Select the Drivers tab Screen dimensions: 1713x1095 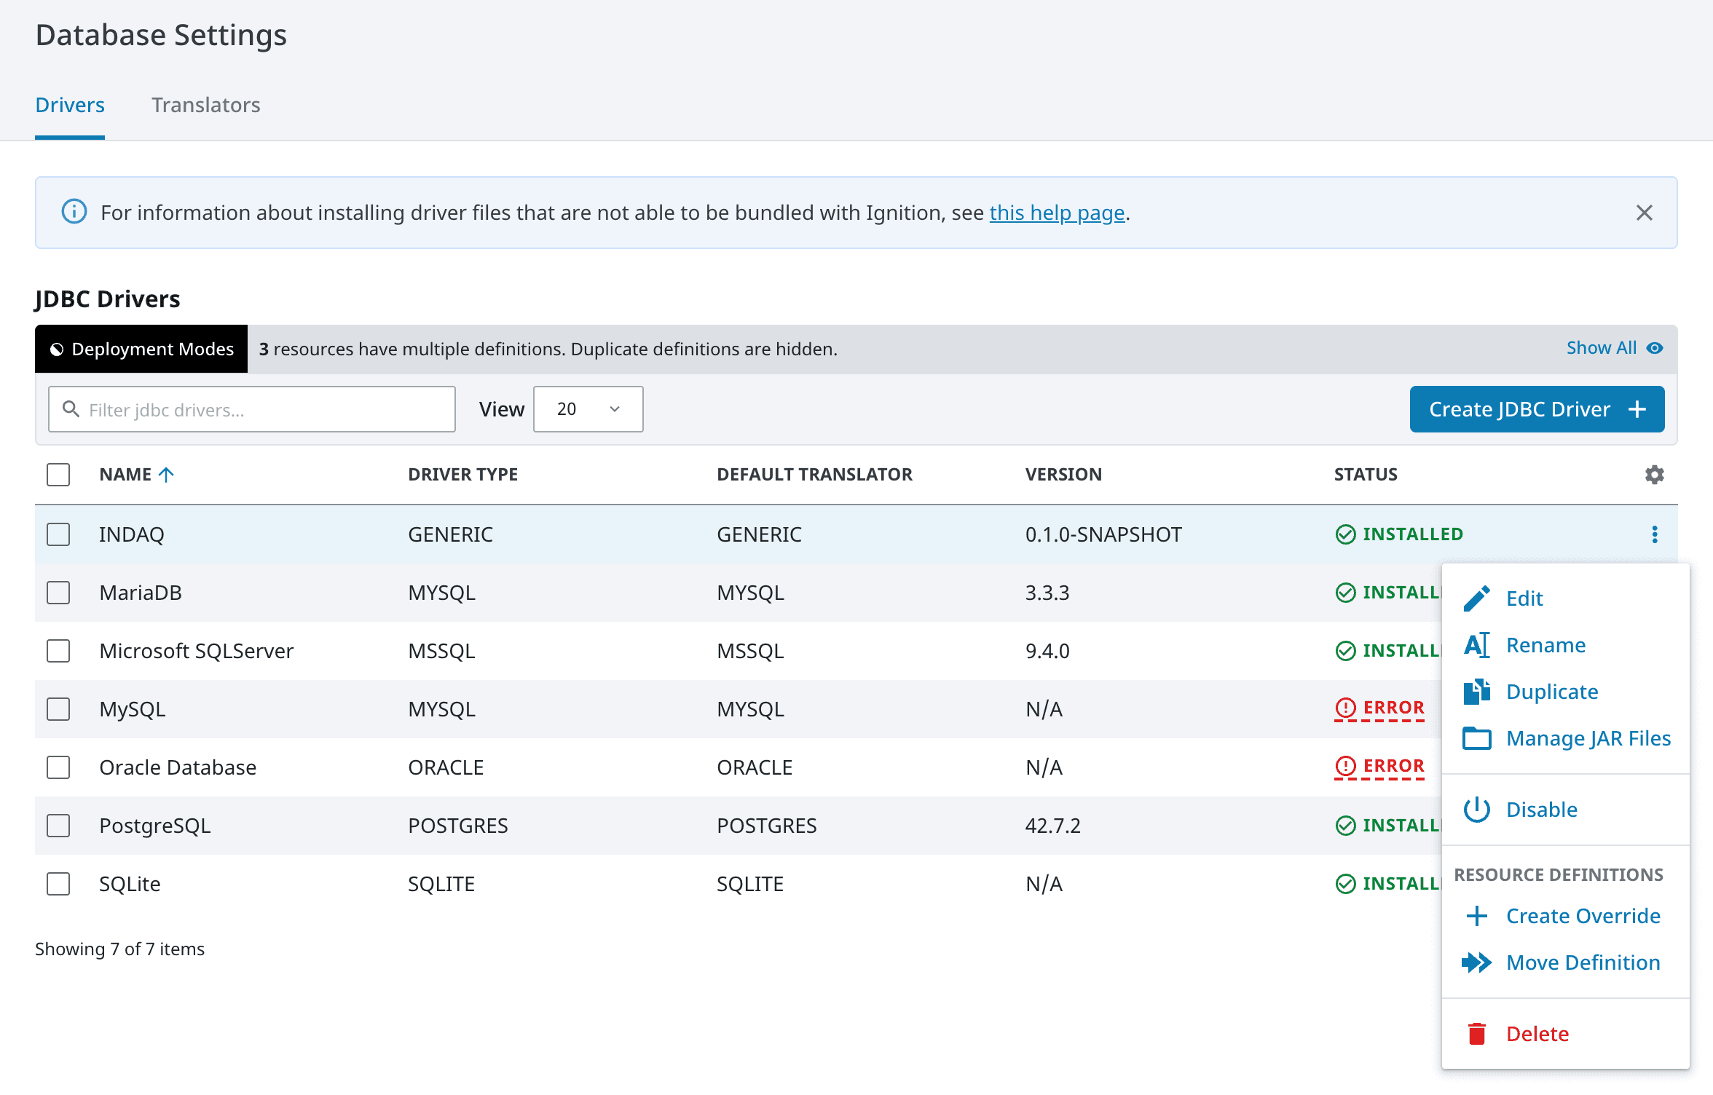[70, 105]
